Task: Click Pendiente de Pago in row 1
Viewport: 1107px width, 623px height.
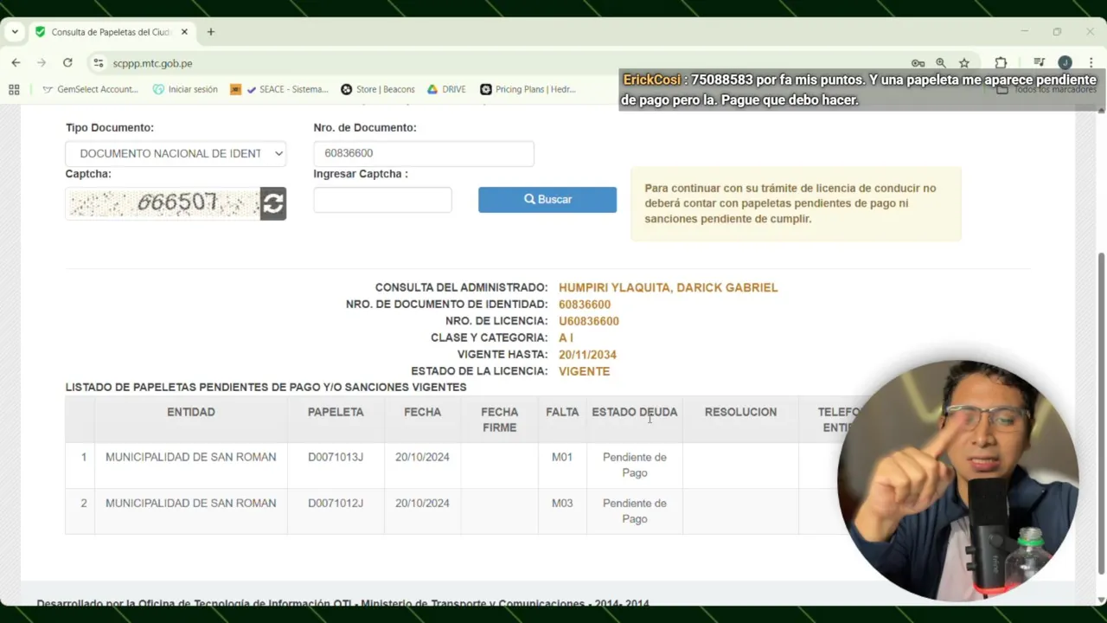Action: click(x=635, y=465)
